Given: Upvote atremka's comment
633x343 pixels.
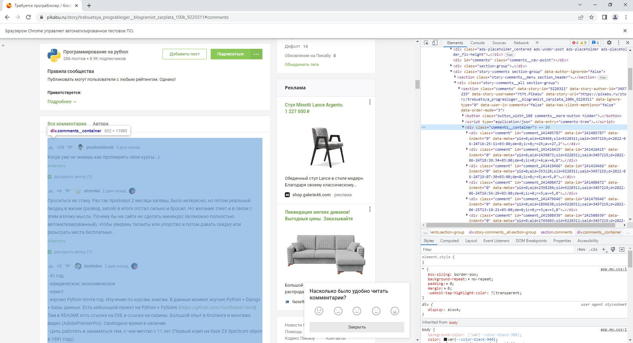Looking at the screenshot, I should tap(51, 191).
